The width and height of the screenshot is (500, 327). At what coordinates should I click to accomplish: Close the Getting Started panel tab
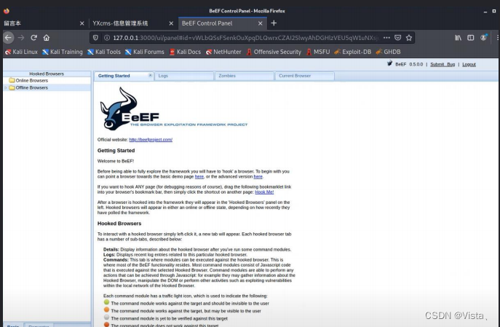[150, 75]
